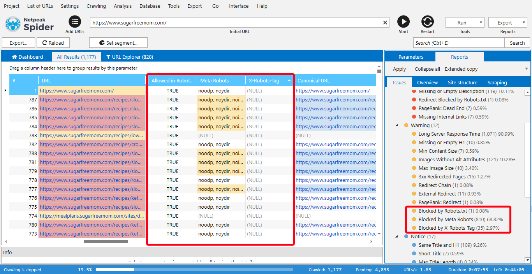This screenshot has height=274, width=532.
Task: Click the Allowed in Robots column header
Action: [172, 80]
